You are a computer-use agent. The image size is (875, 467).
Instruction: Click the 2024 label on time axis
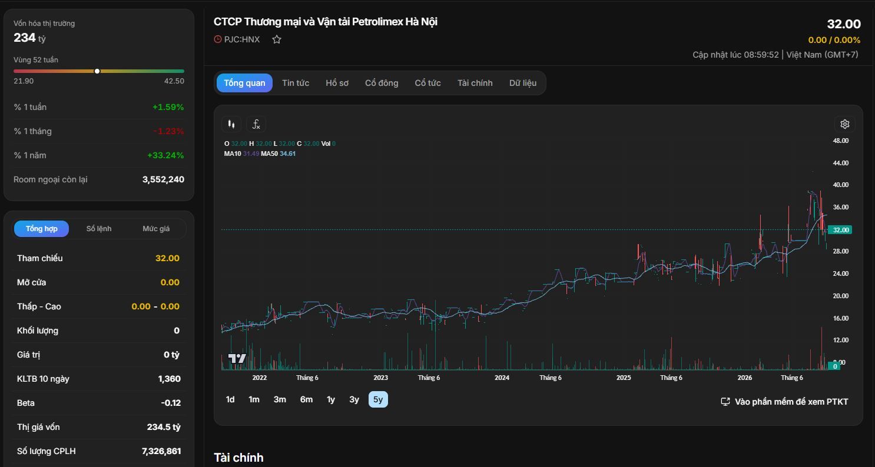(502, 378)
